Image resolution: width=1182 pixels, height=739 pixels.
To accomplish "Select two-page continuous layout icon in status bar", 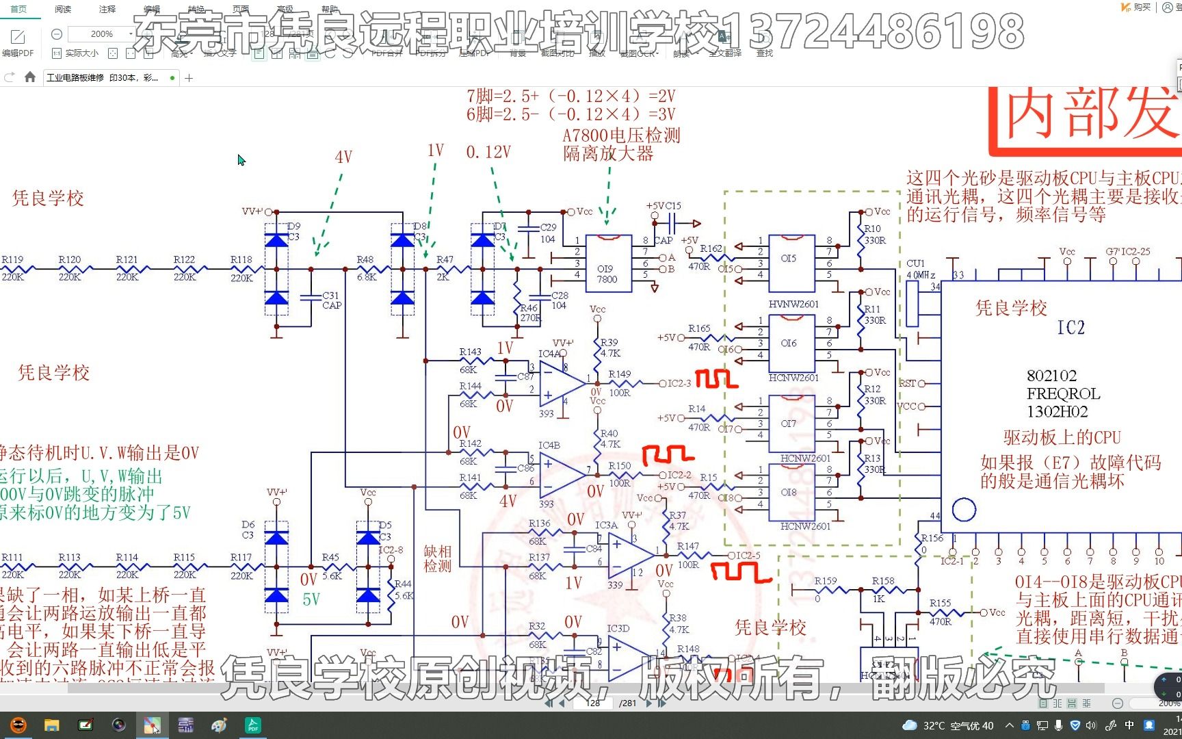I will pyautogui.click(x=1087, y=703).
